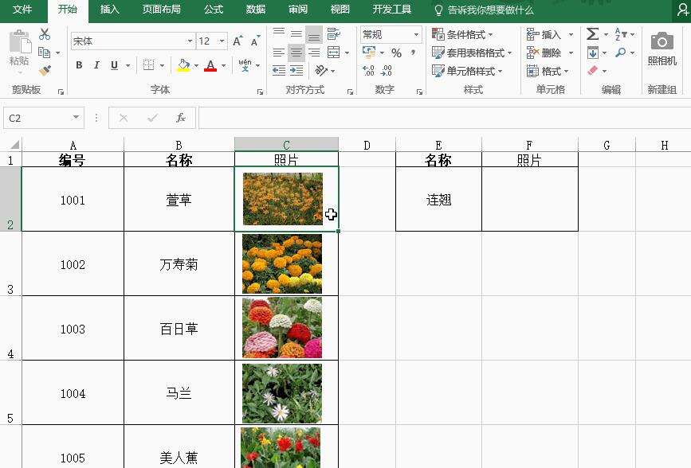Click the Camera (照相机) tool
Image resolution: width=691 pixels, height=468 pixels.
(x=662, y=49)
